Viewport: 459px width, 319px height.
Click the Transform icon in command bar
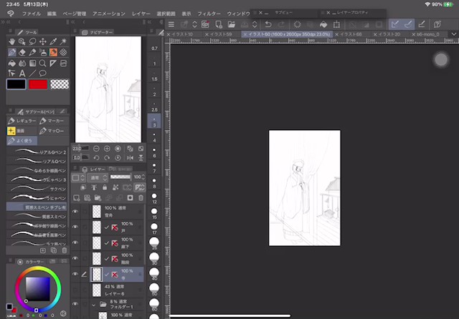336,24
